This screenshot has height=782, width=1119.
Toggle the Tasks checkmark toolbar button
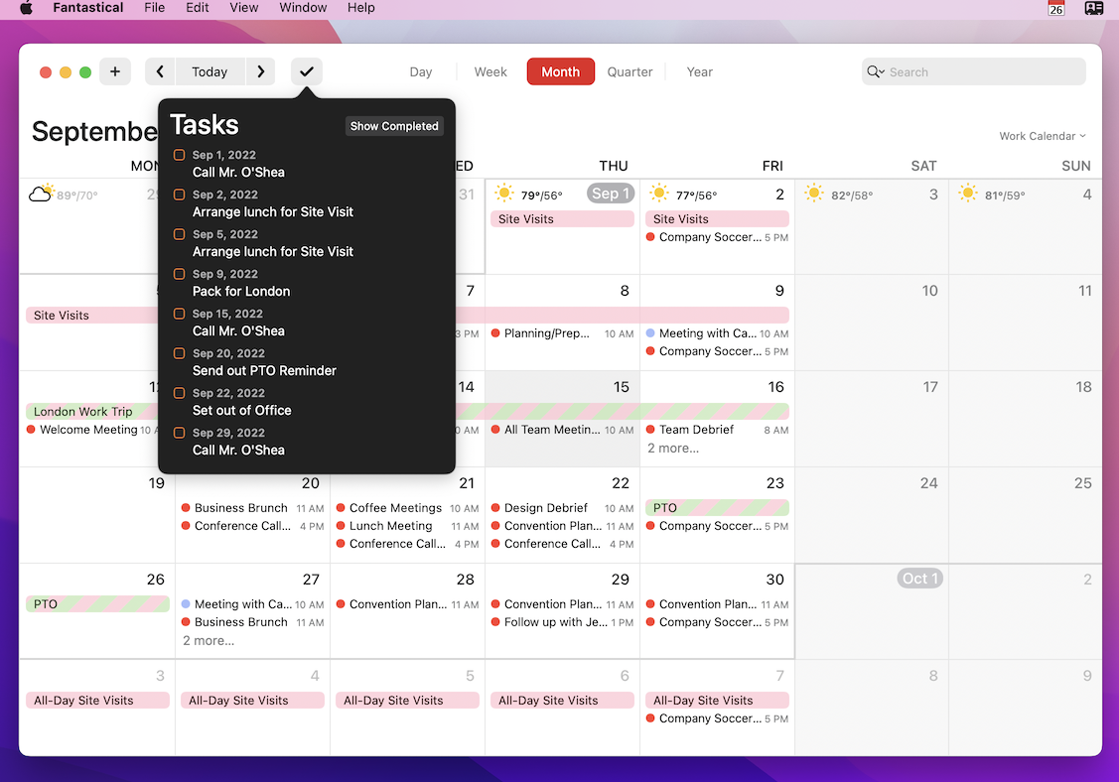coord(306,71)
